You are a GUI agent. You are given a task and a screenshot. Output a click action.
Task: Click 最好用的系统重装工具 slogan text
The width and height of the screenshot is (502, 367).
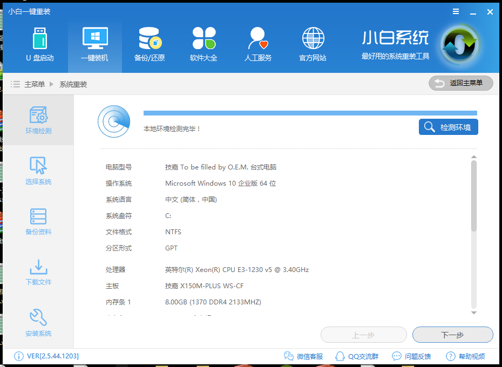[396, 56]
